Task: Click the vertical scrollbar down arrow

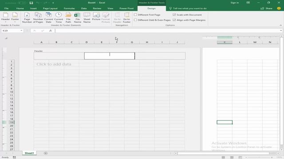Action: pyautogui.click(x=281, y=150)
